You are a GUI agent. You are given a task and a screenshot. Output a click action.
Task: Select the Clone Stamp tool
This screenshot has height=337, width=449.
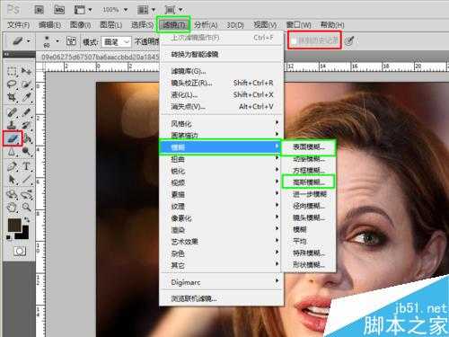[x=12, y=125]
